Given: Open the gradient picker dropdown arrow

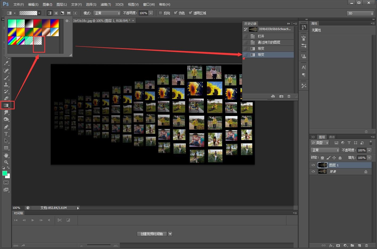Looking at the screenshot, I should click(x=39, y=13).
